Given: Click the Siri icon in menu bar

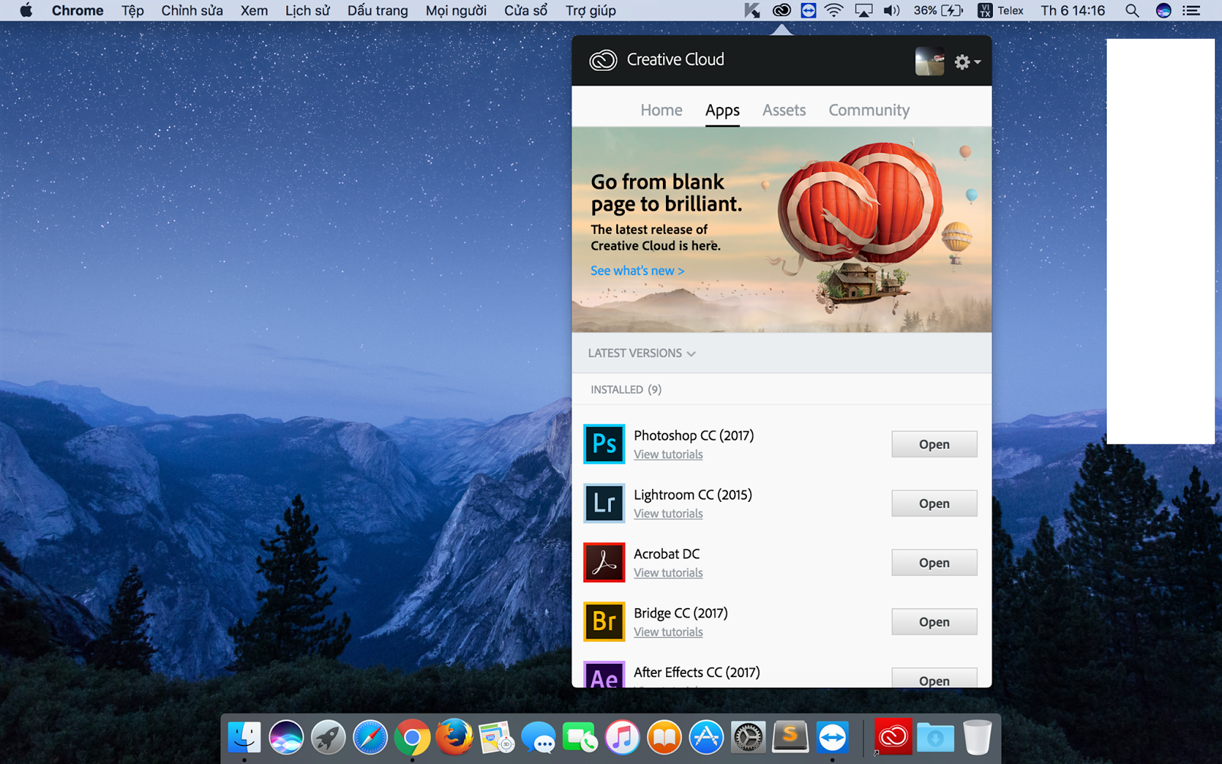Looking at the screenshot, I should pyautogui.click(x=1163, y=11).
